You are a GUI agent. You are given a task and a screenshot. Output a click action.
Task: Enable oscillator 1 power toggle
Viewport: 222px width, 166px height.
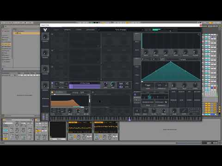(52, 34)
